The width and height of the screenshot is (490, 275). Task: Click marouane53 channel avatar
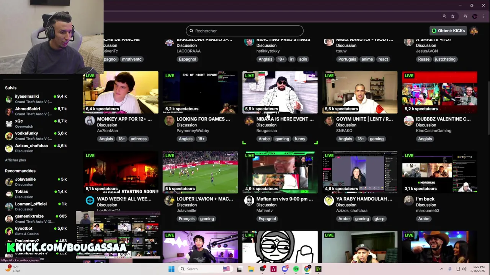coord(408,201)
